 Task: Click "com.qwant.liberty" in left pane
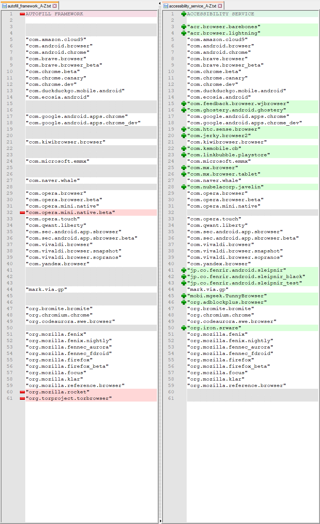(56, 225)
